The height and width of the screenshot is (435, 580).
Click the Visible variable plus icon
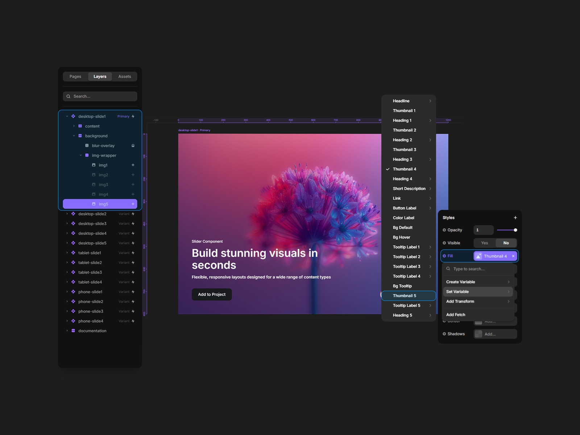click(444, 243)
